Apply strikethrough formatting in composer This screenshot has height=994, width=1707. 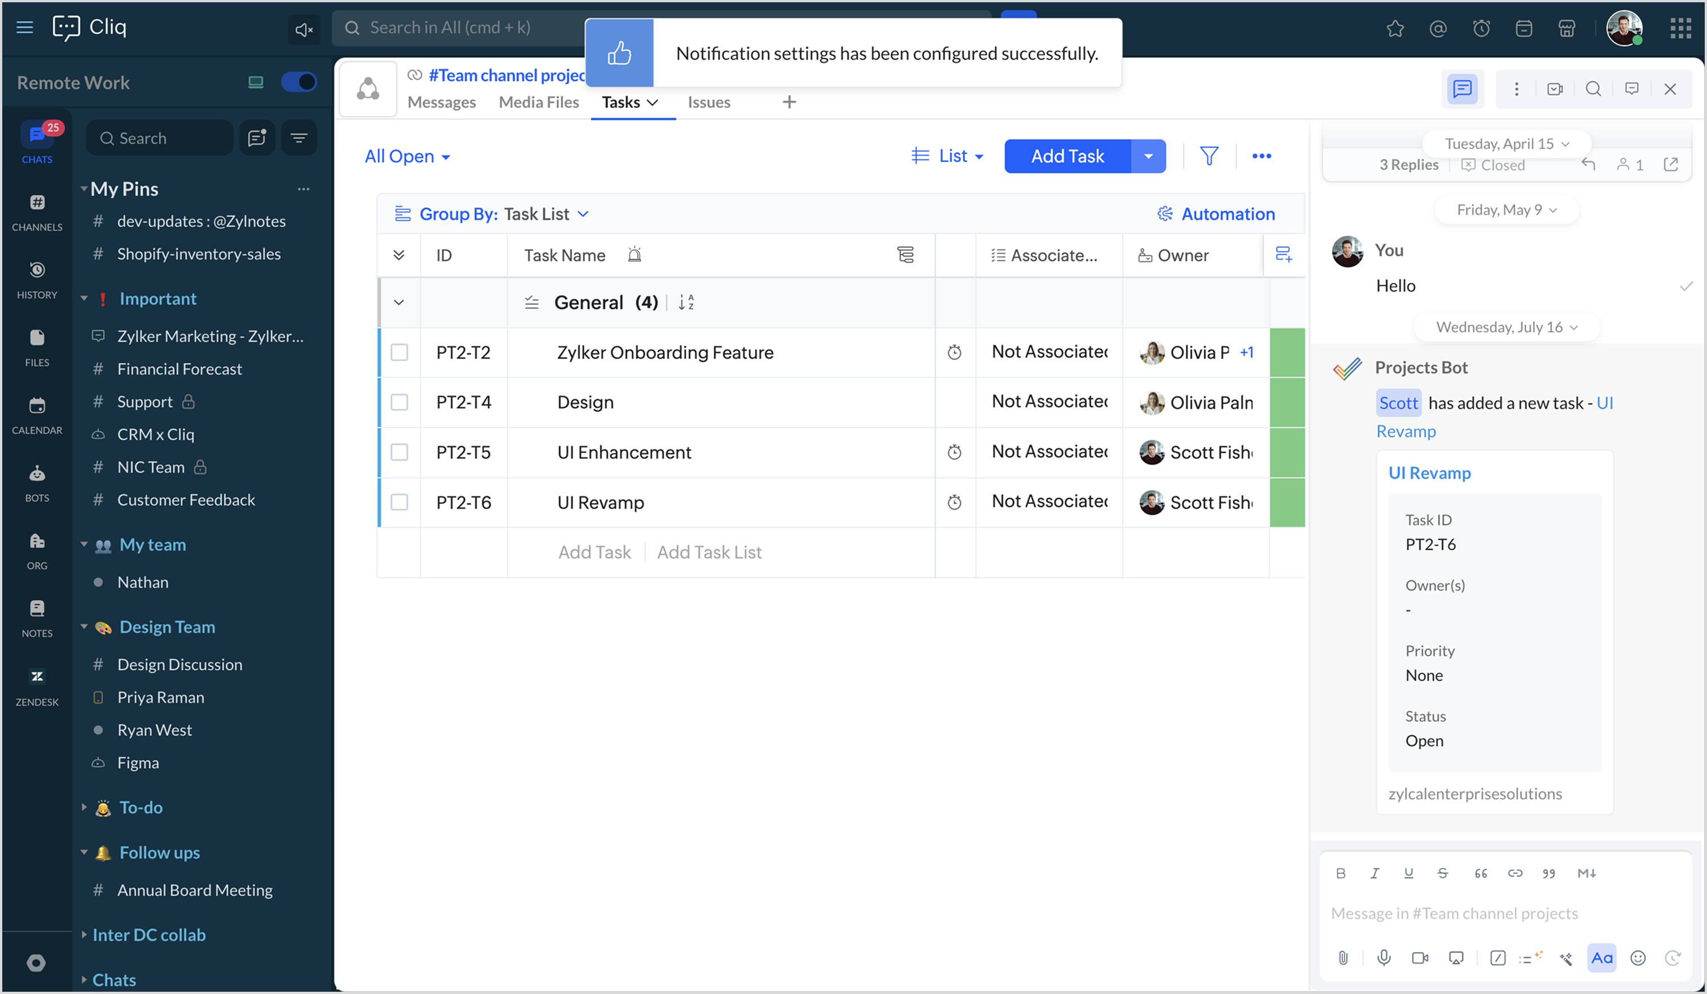1442,873
